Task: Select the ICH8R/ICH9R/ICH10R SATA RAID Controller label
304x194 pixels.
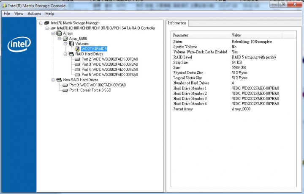Action: click(x=106, y=28)
